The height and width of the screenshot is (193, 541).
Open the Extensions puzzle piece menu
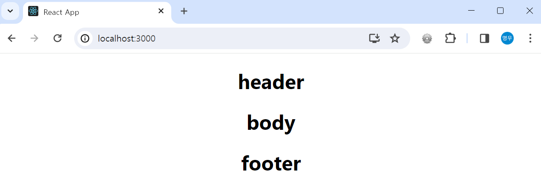450,39
